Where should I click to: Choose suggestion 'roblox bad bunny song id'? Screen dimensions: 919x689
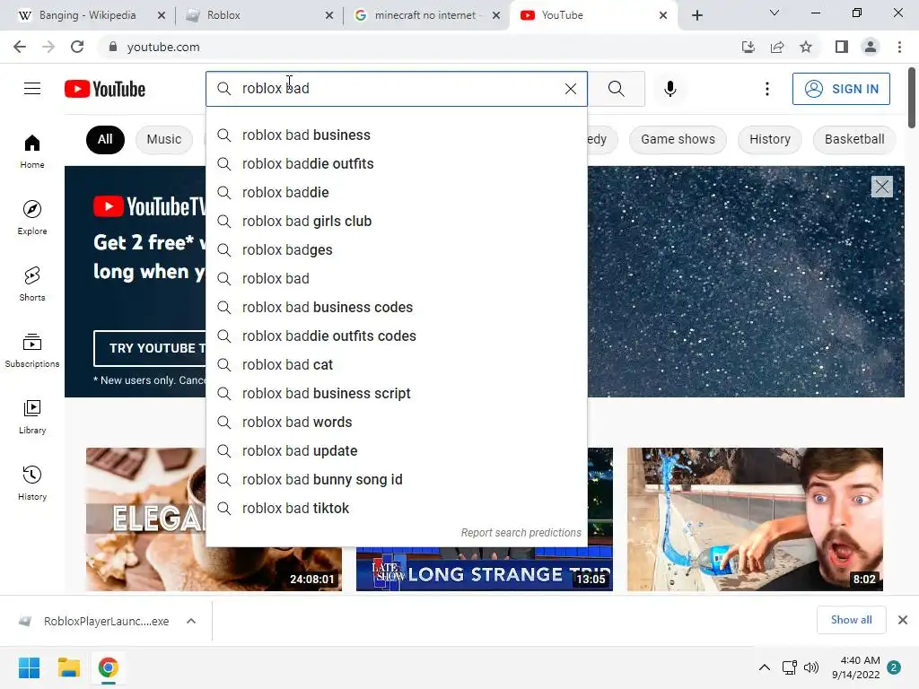(396, 479)
